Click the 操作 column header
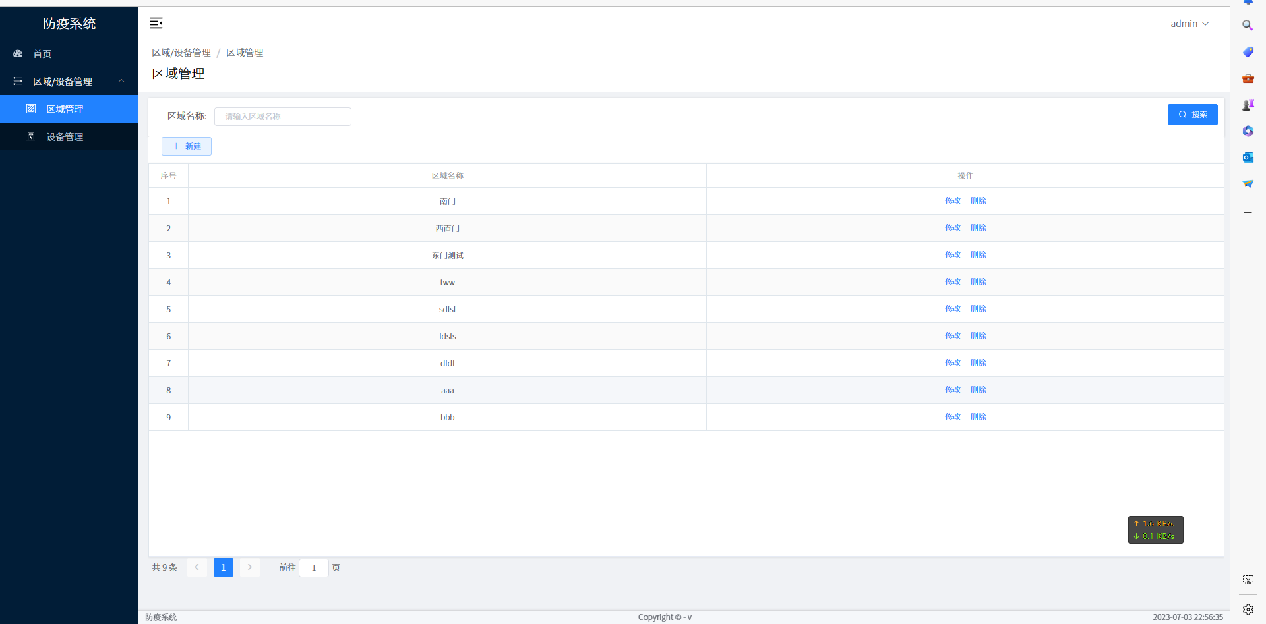The height and width of the screenshot is (624, 1266). [x=965, y=176]
